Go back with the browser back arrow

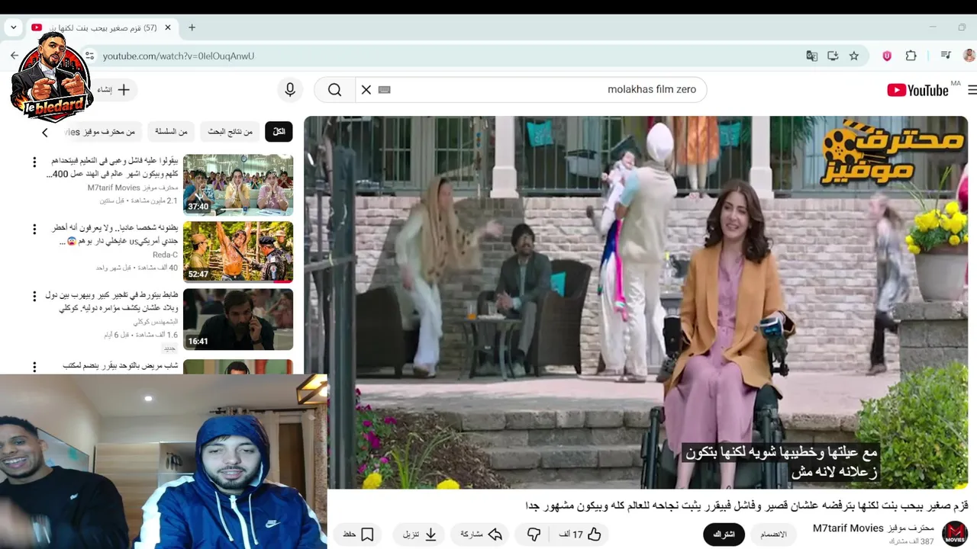14,56
